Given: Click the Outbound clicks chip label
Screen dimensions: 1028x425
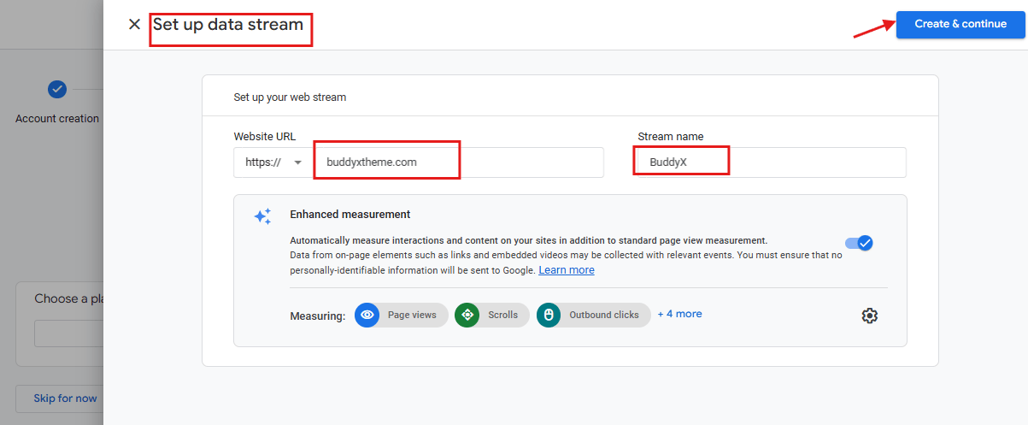Looking at the screenshot, I should (603, 315).
